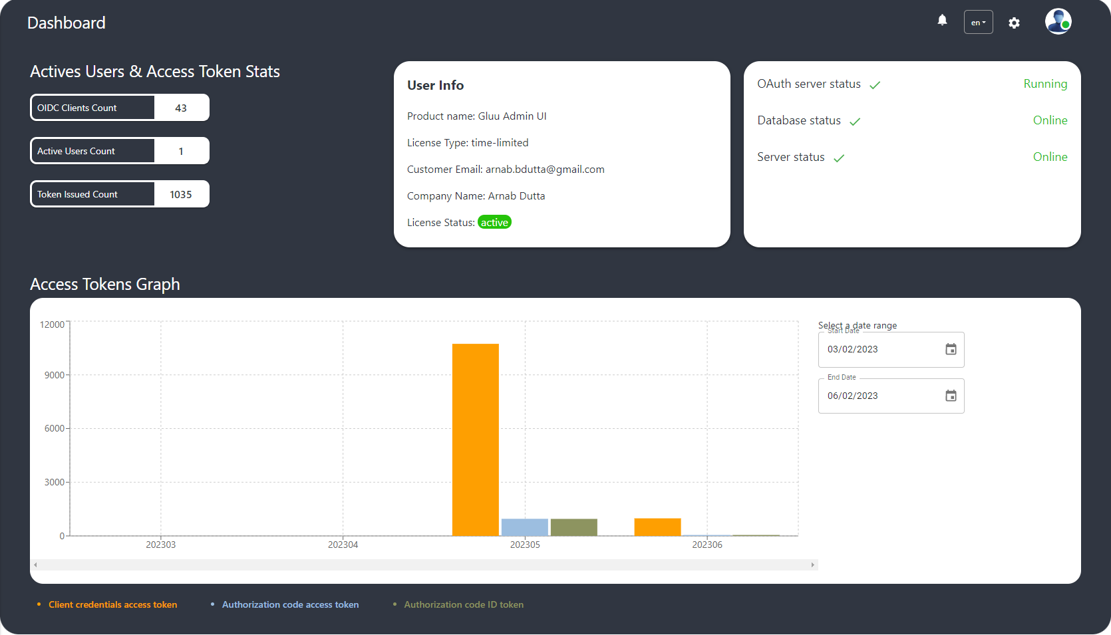This screenshot has width=1111, height=635.
Task: Click the value 43
Action: [x=181, y=108]
